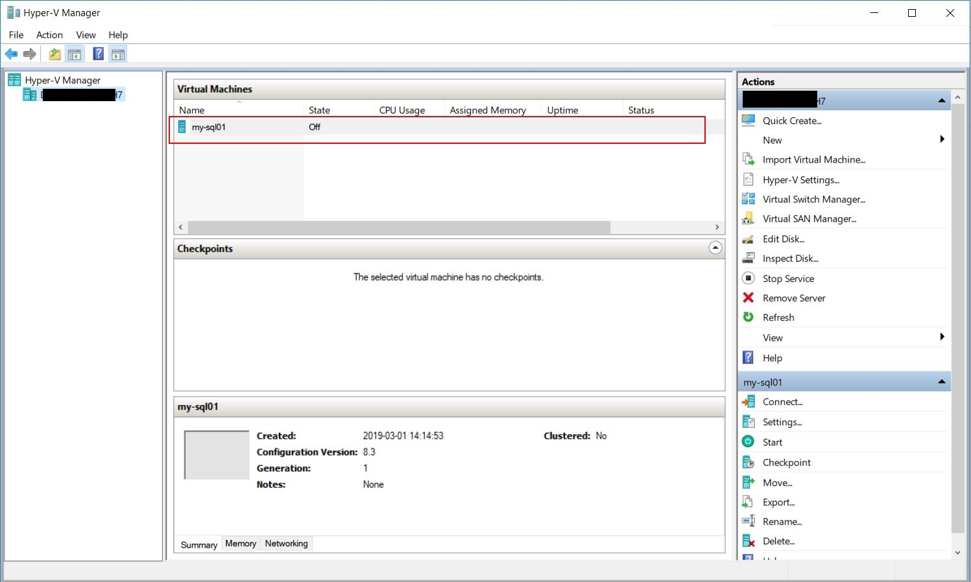Image resolution: width=971 pixels, height=582 pixels.
Task: Click Virtual Switch Manager… action link
Action: pos(814,199)
